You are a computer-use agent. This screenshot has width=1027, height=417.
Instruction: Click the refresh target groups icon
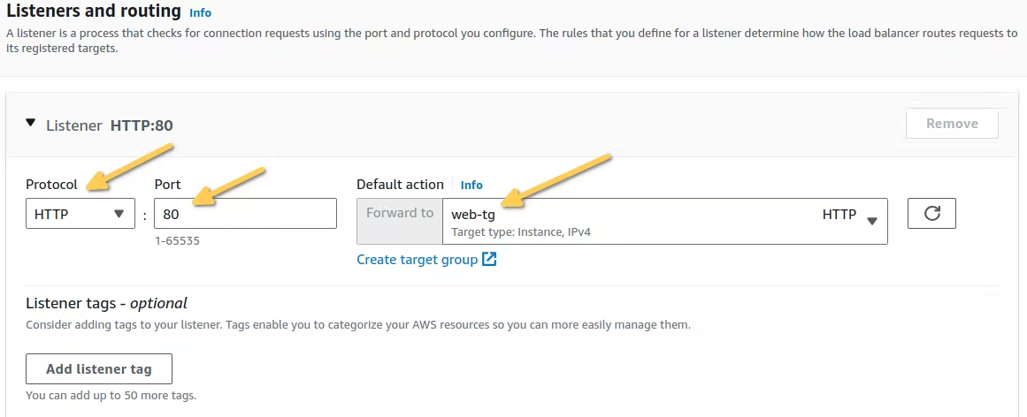(x=931, y=214)
